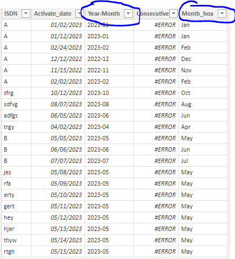Open the Year-Month column filter dropdown
Image resolution: width=235 pixels, height=259 pixels.
(128, 13)
